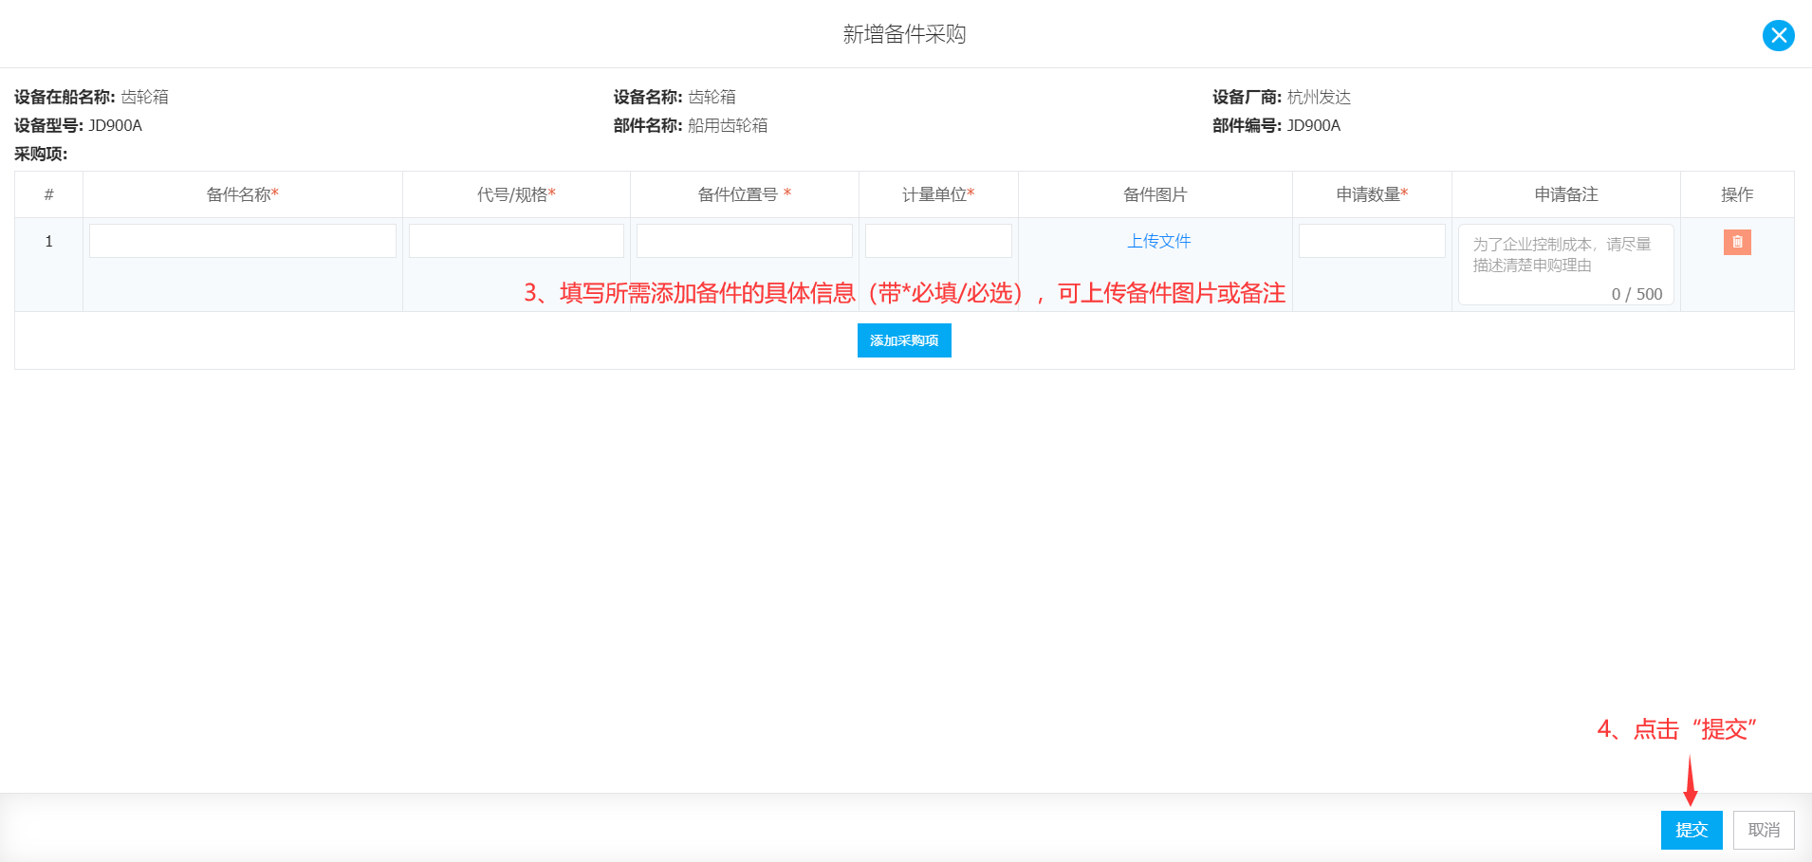Click the 计量单位 column header

pos(938,194)
